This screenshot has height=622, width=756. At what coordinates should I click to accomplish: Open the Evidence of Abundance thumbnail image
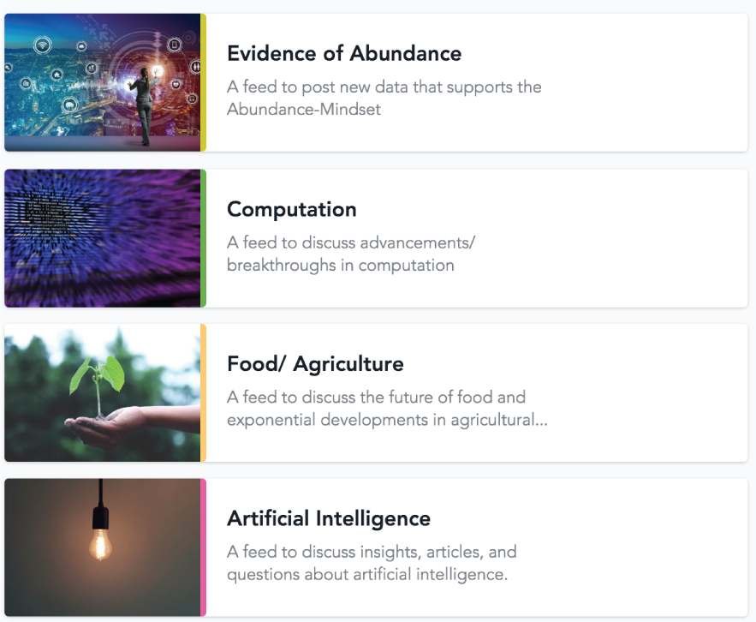[x=102, y=82]
